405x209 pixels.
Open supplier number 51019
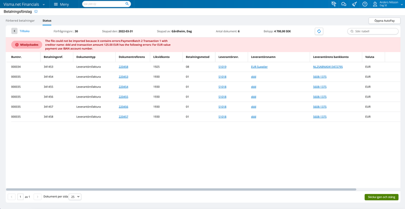coord(222,67)
